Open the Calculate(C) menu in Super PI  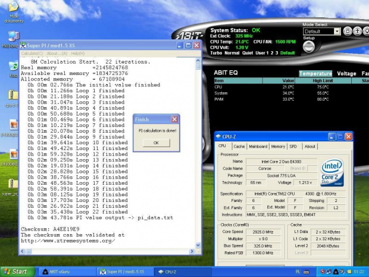pyautogui.click(x=32, y=53)
